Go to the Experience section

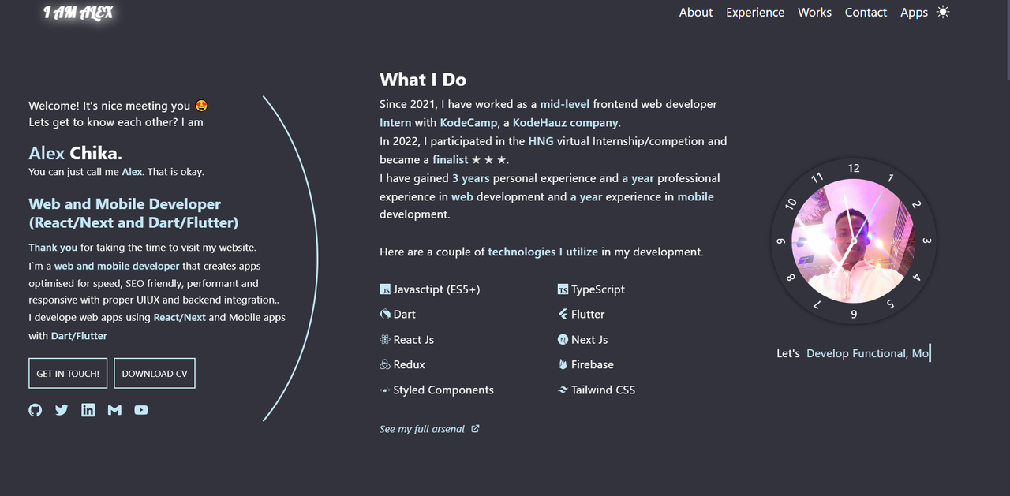pyautogui.click(x=755, y=12)
